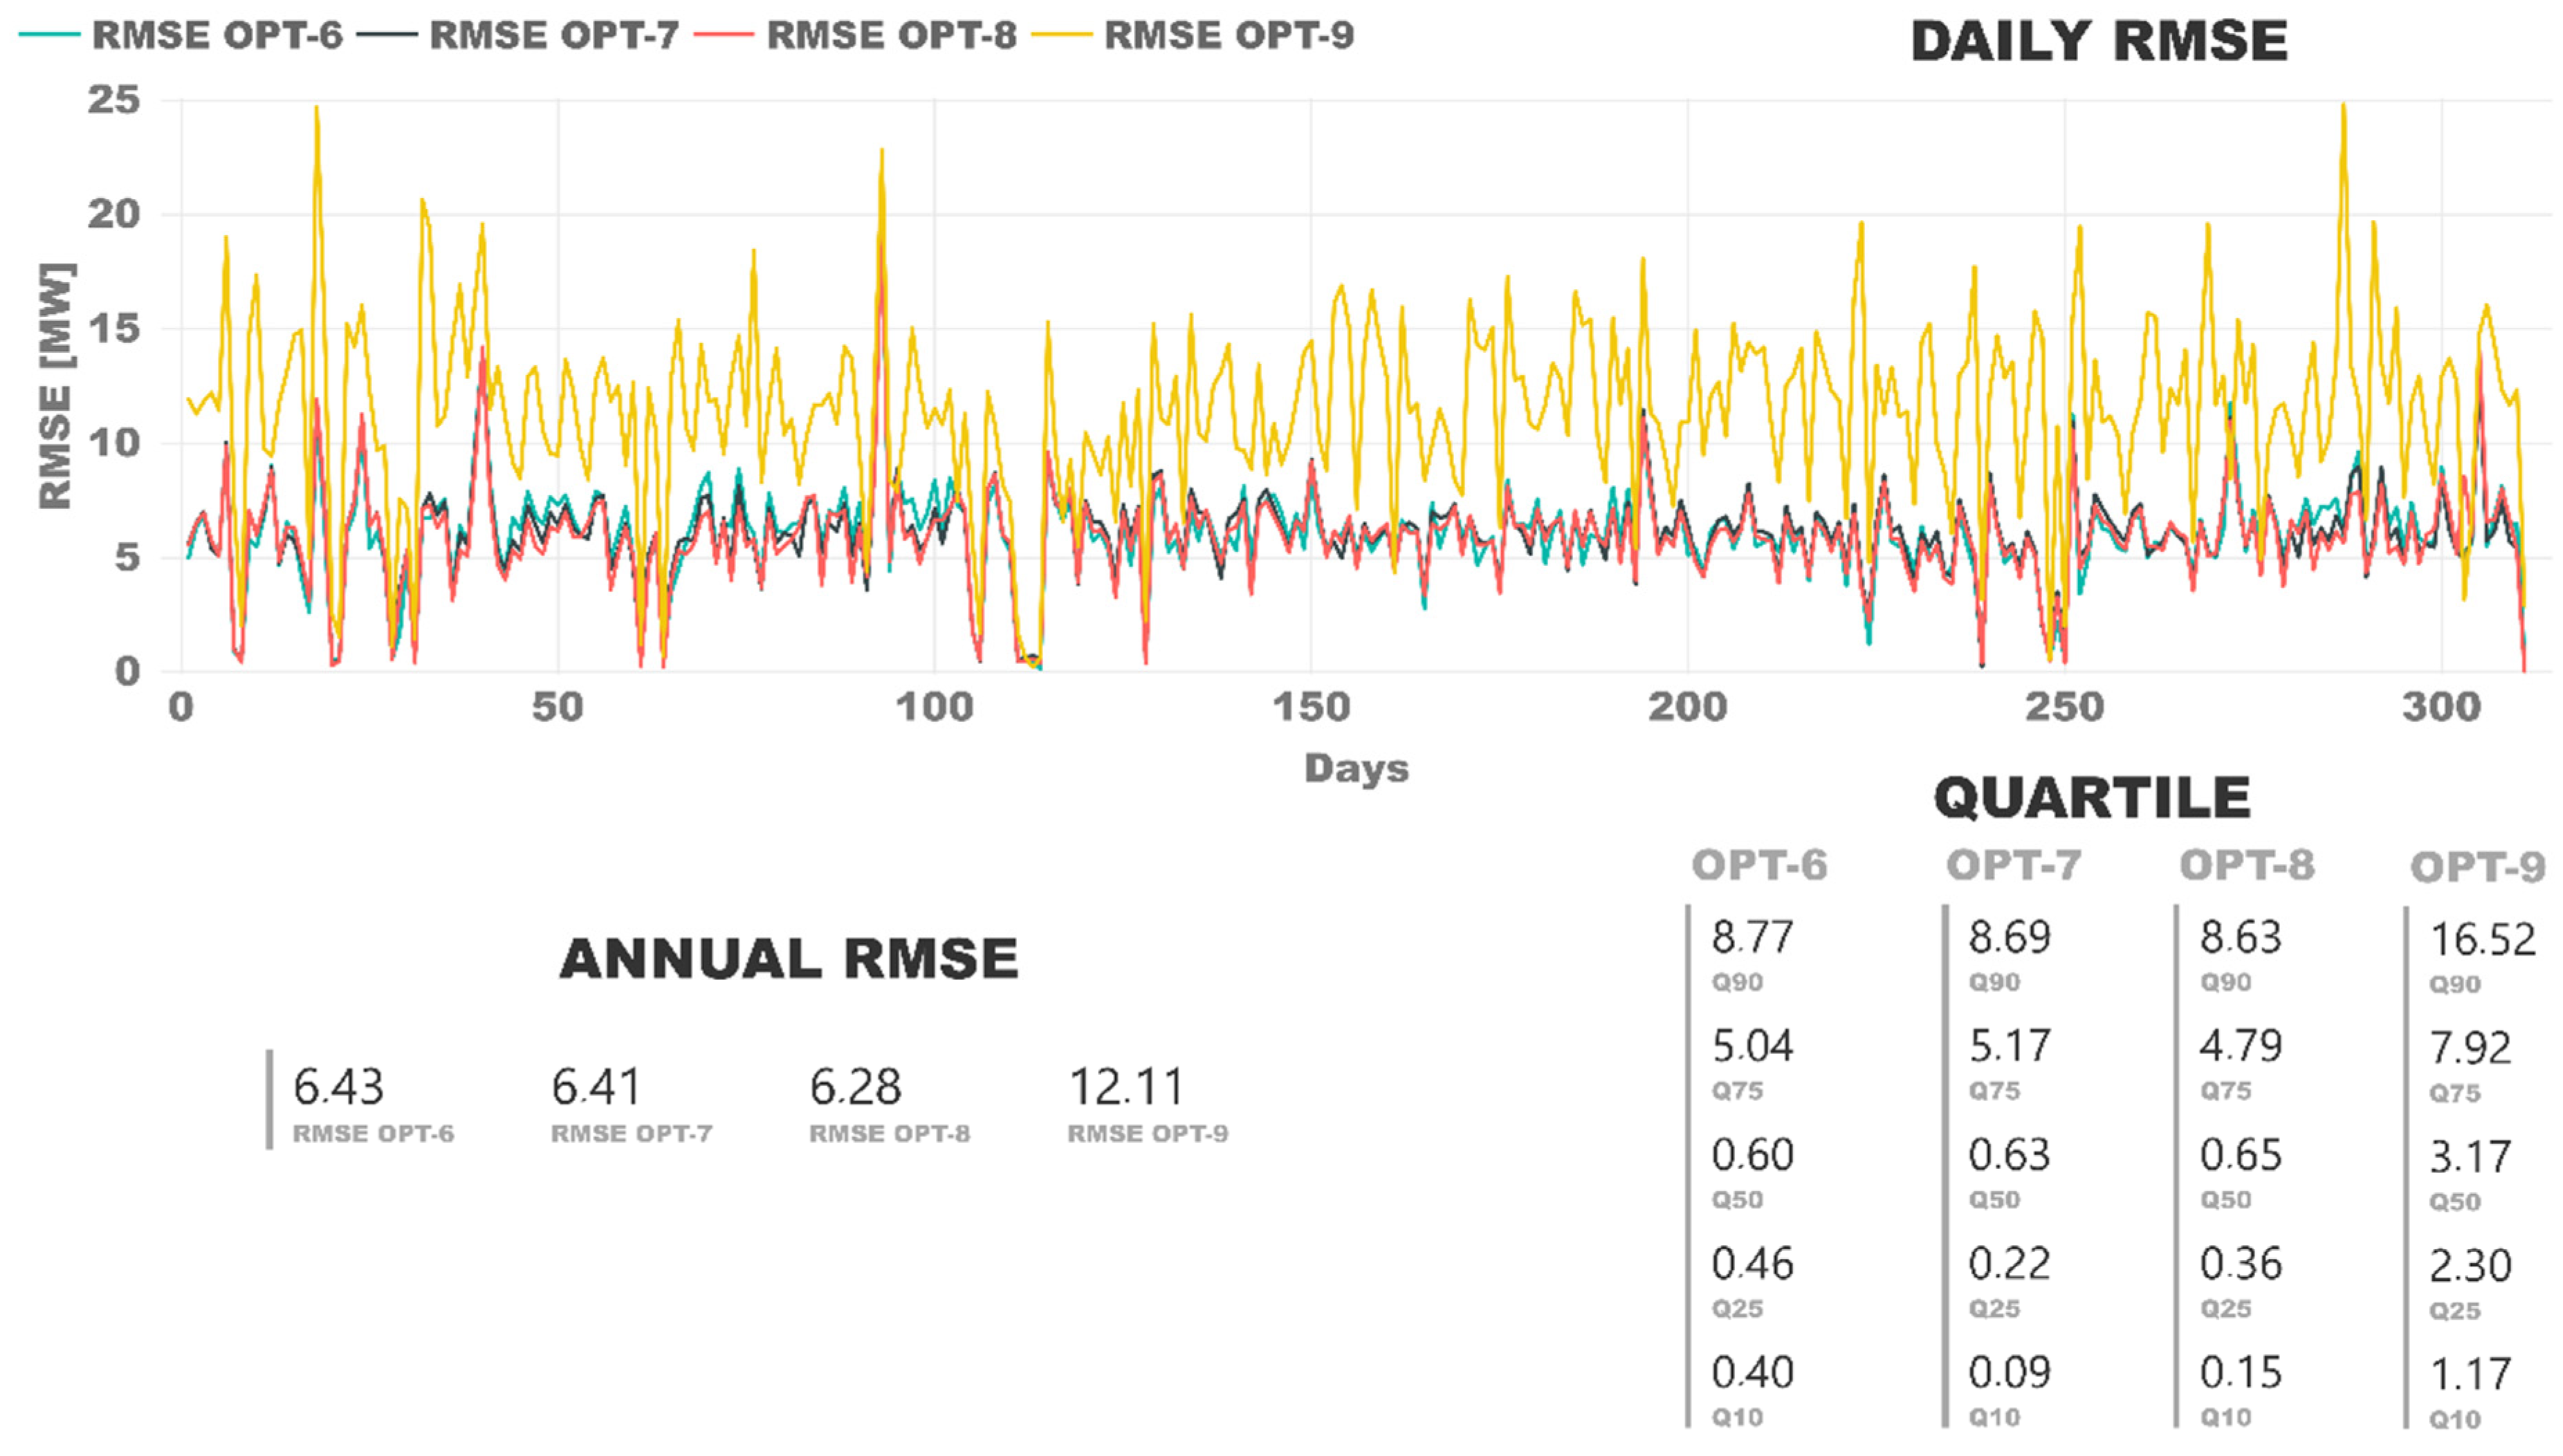2563x1456 pixels.
Task: Click the QUARTILE section heading
Action: pos(2091,798)
